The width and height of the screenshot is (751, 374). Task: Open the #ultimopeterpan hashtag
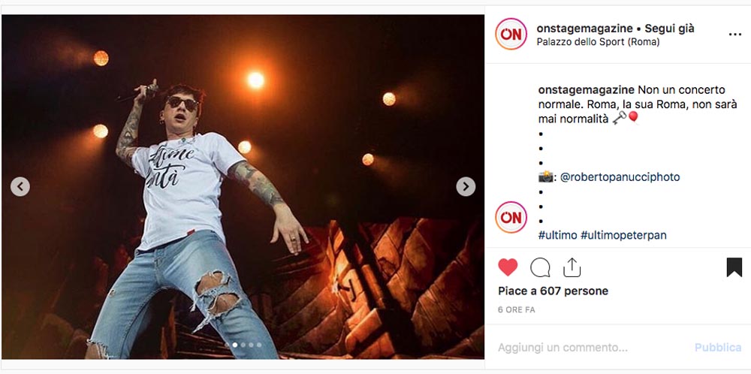pos(623,235)
